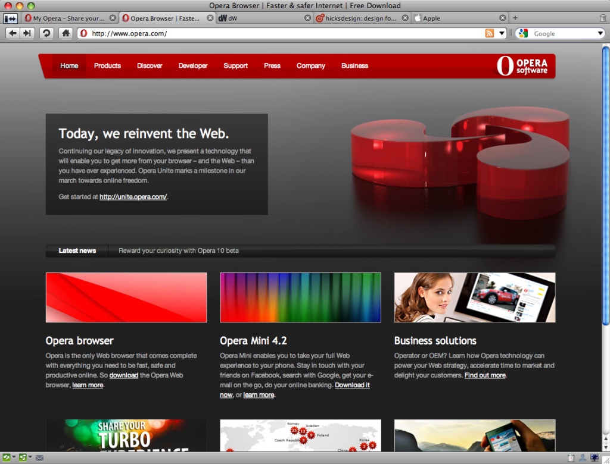Viewport: 610px width, 464px height.
Task: Open the Company navigation item
Action: pyautogui.click(x=311, y=65)
